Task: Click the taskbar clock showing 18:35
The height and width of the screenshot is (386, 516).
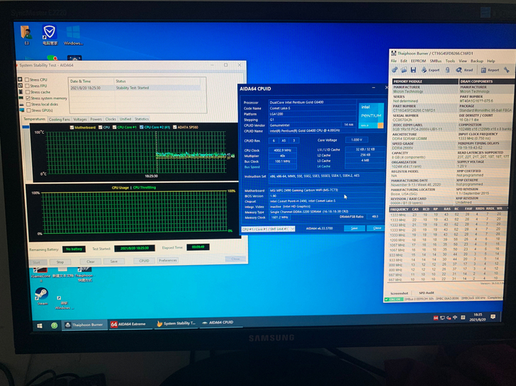Action: click(478, 317)
